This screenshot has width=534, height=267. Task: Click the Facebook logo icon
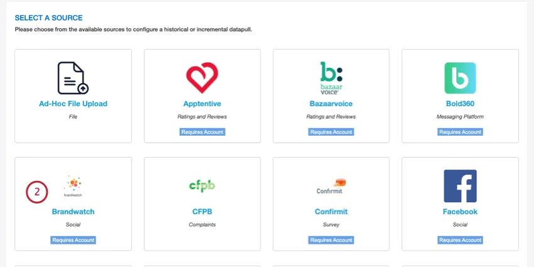pyautogui.click(x=460, y=186)
